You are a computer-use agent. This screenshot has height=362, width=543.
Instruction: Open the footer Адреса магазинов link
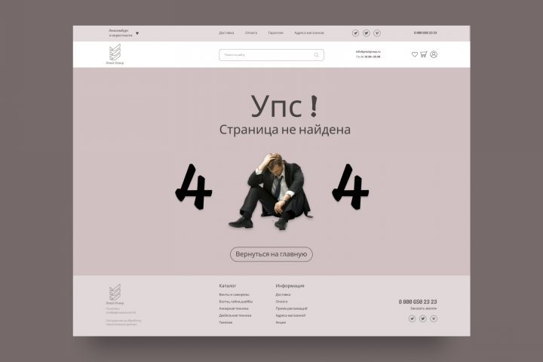pos(290,315)
